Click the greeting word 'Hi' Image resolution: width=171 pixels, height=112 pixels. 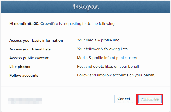pyautogui.click(x=11, y=23)
